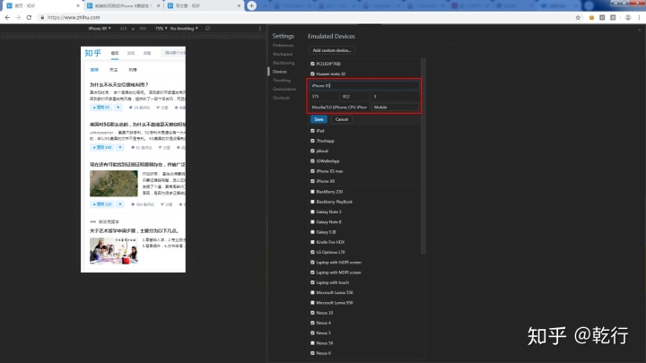Viewport: 646px width, 363px height.
Task: Click the width field showing 375
Action: pyautogui.click(x=324, y=96)
